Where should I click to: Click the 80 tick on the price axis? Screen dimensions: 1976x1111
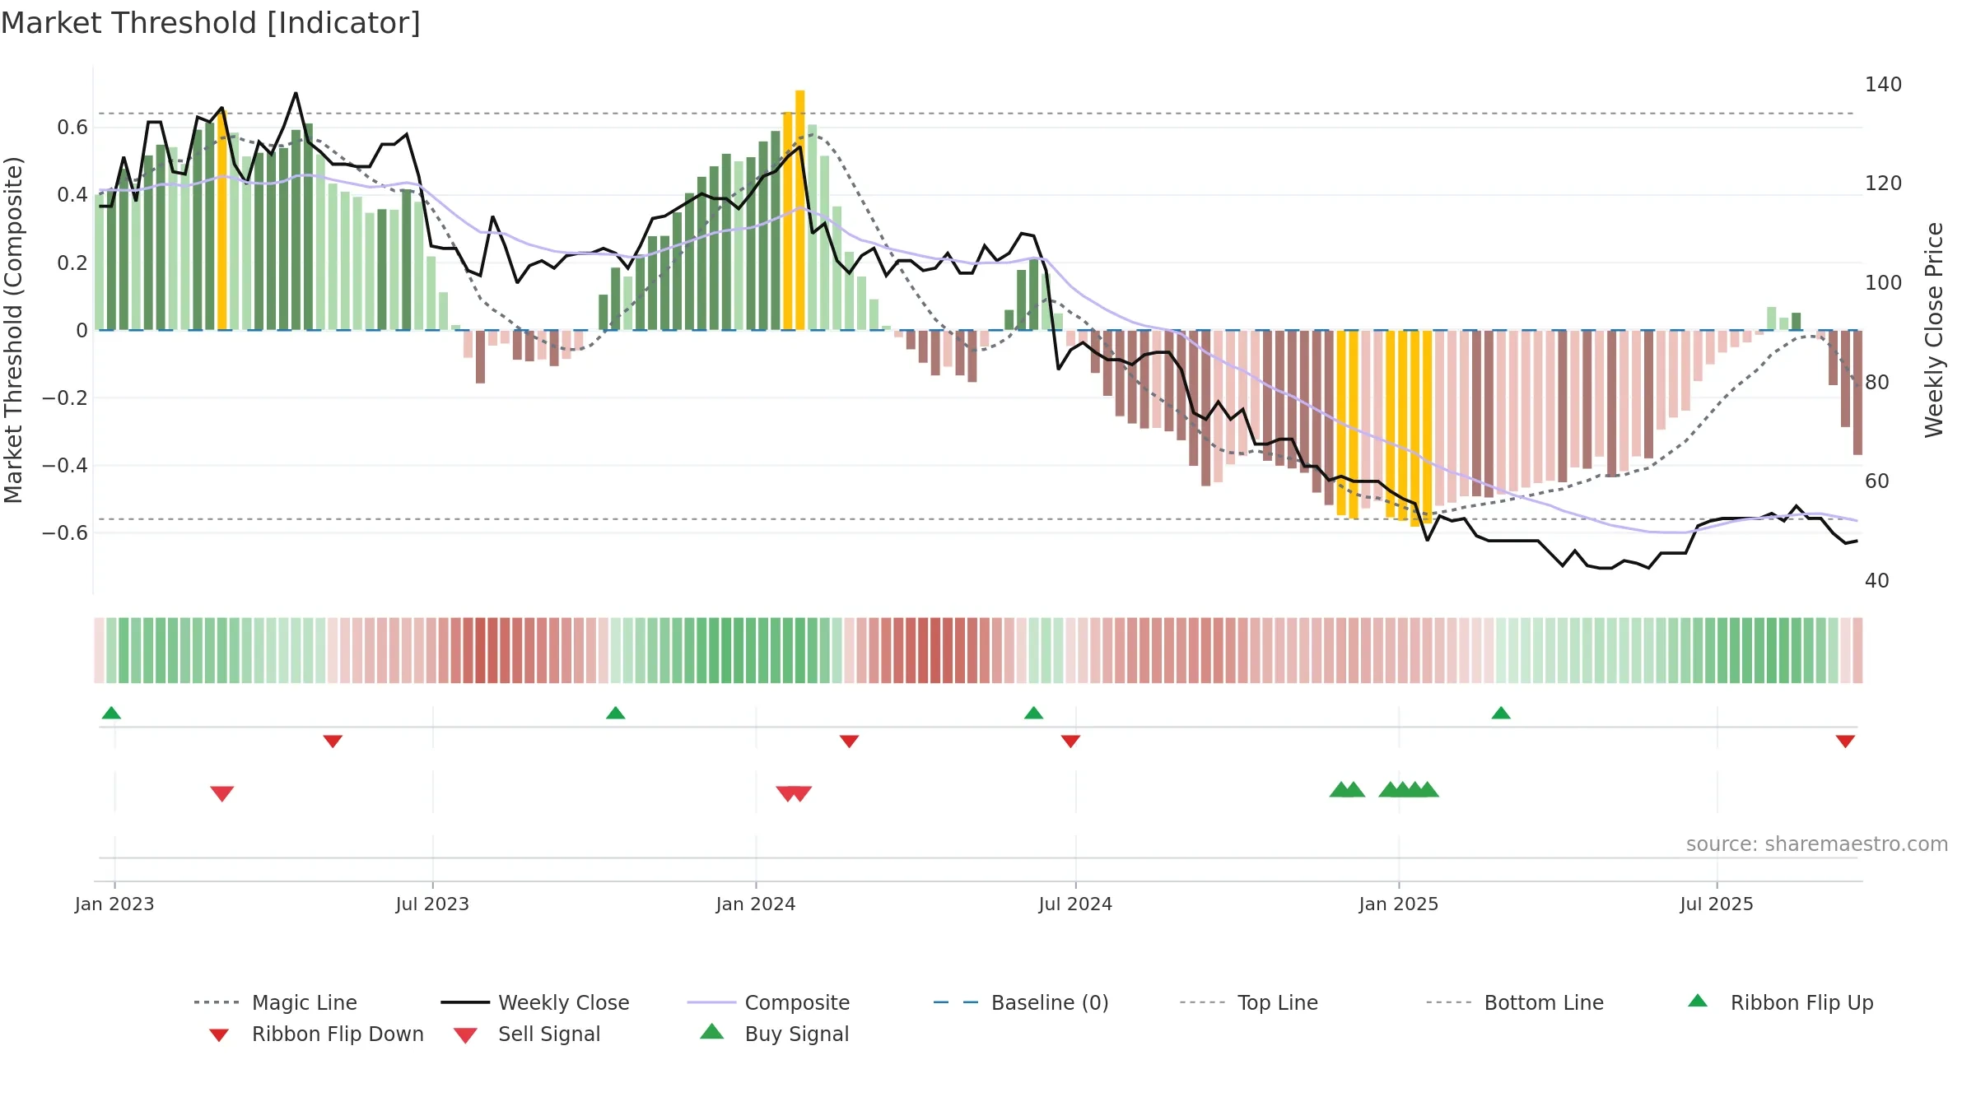pos(1877,382)
